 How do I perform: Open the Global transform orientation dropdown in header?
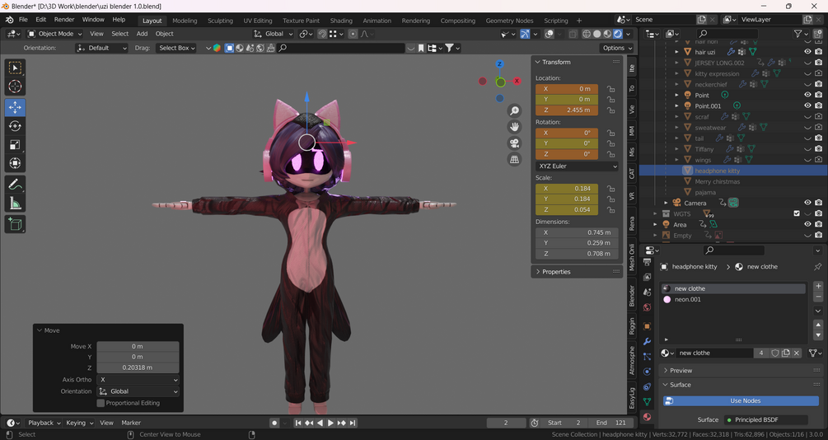(273, 34)
